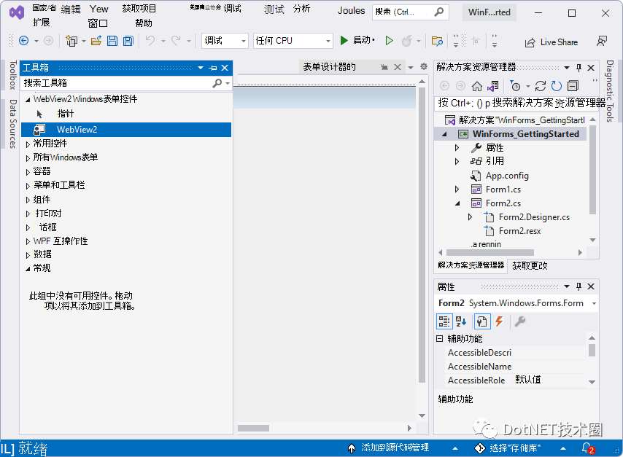Sort properties alphabetically
Viewport: 623px width, 457px height.
click(x=461, y=321)
